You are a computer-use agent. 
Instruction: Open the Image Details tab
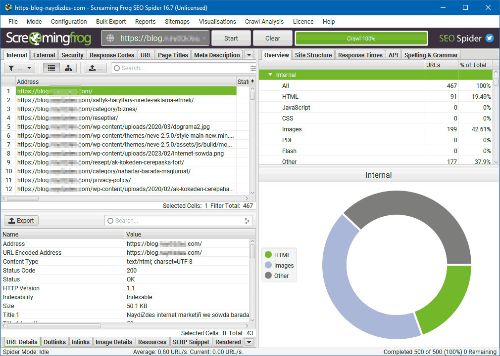tap(114, 342)
